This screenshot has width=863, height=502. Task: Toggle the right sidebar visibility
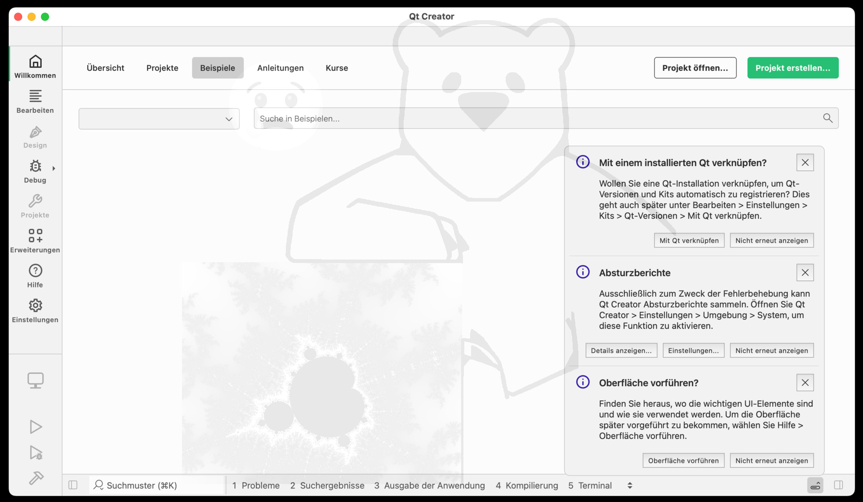(x=838, y=485)
